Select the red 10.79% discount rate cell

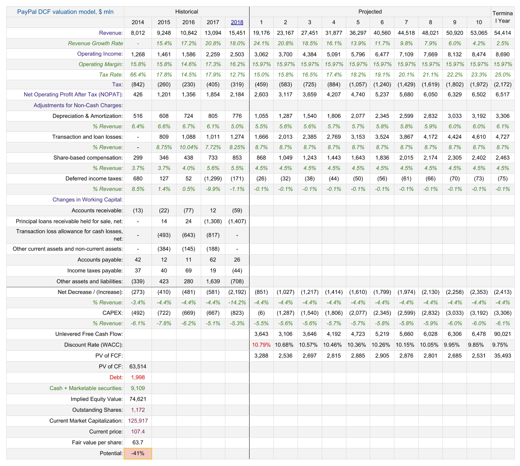click(x=261, y=345)
